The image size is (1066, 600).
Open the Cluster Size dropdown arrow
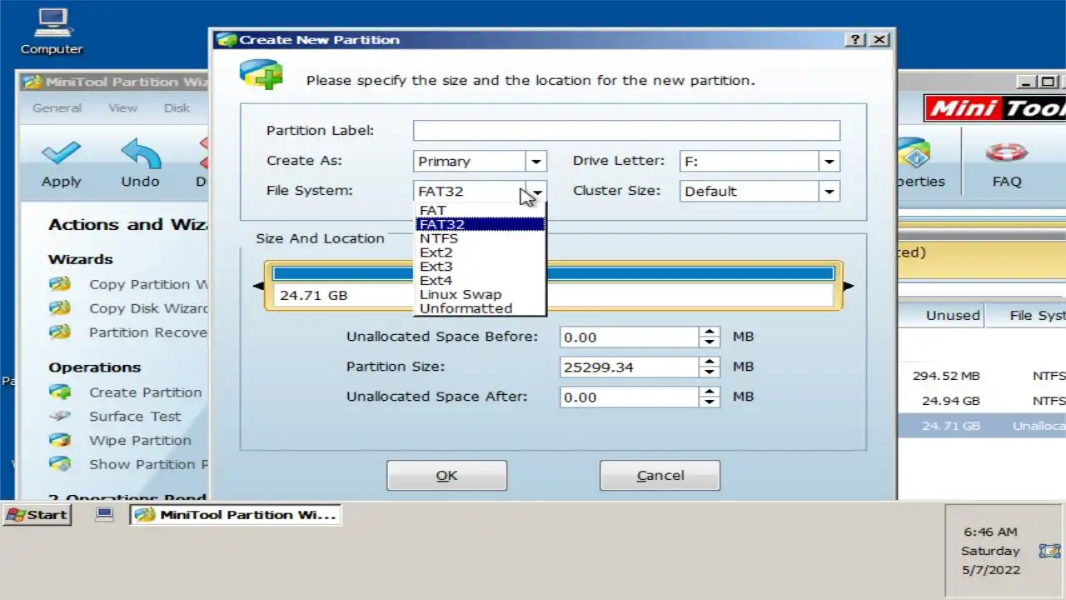tap(829, 192)
